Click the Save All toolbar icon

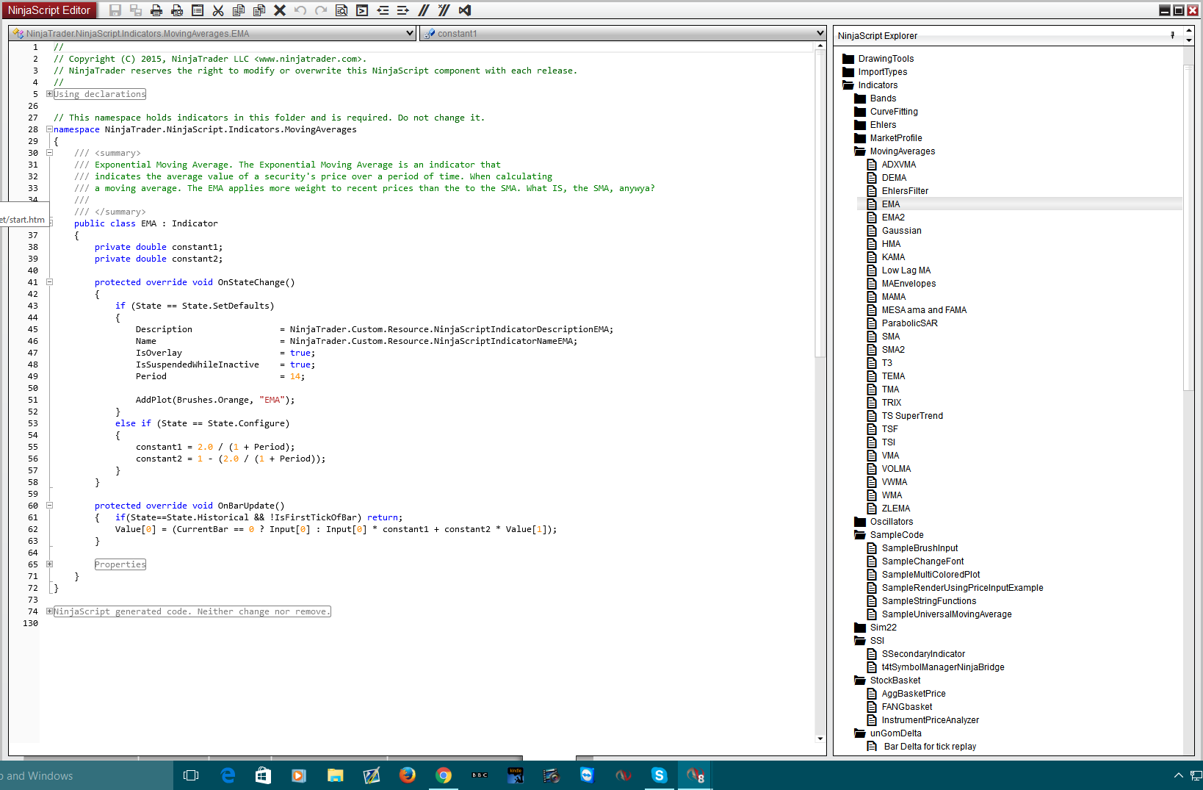tap(136, 10)
